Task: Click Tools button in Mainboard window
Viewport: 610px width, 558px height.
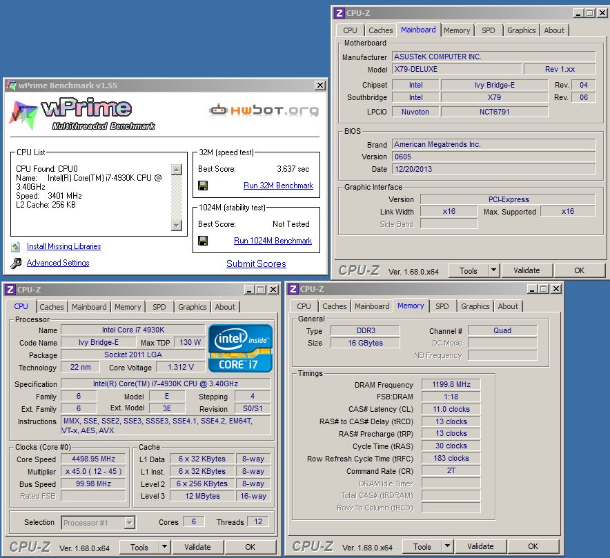Action: [469, 270]
